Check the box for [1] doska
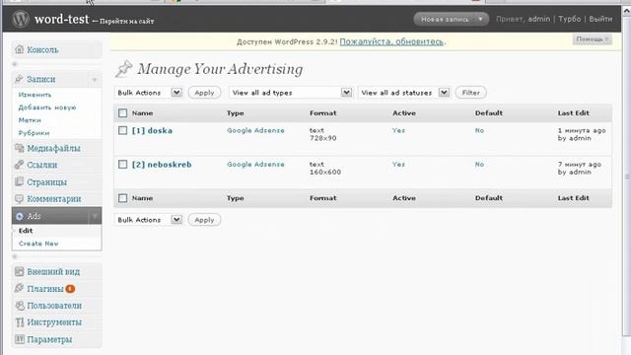631x355 pixels. [122, 130]
